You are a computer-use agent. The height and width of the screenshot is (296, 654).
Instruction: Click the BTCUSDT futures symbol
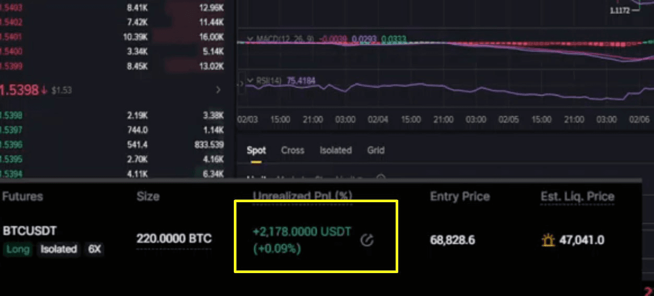pyautogui.click(x=30, y=231)
